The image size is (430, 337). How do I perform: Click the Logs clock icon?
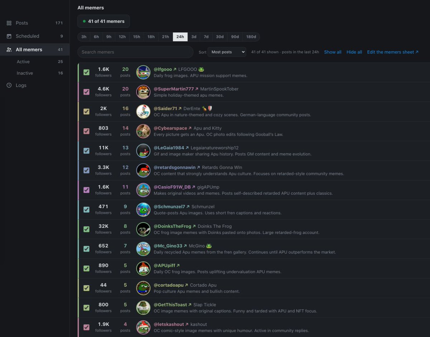tap(9, 85)
